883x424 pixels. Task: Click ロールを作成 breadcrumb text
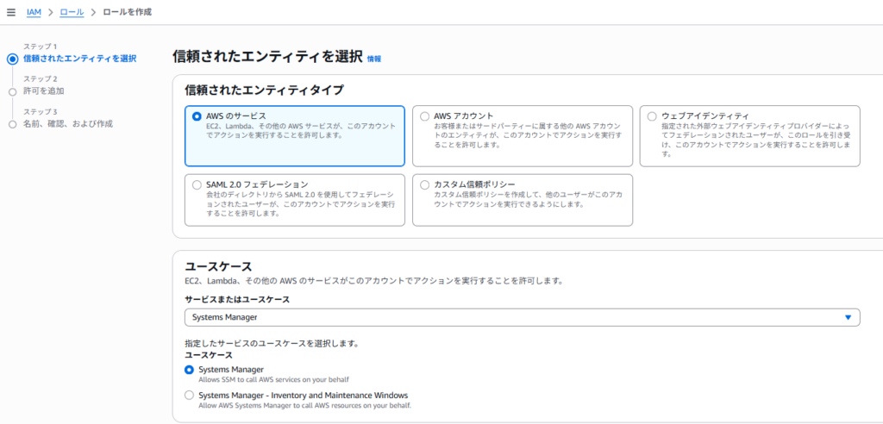(x=128, y=12)
